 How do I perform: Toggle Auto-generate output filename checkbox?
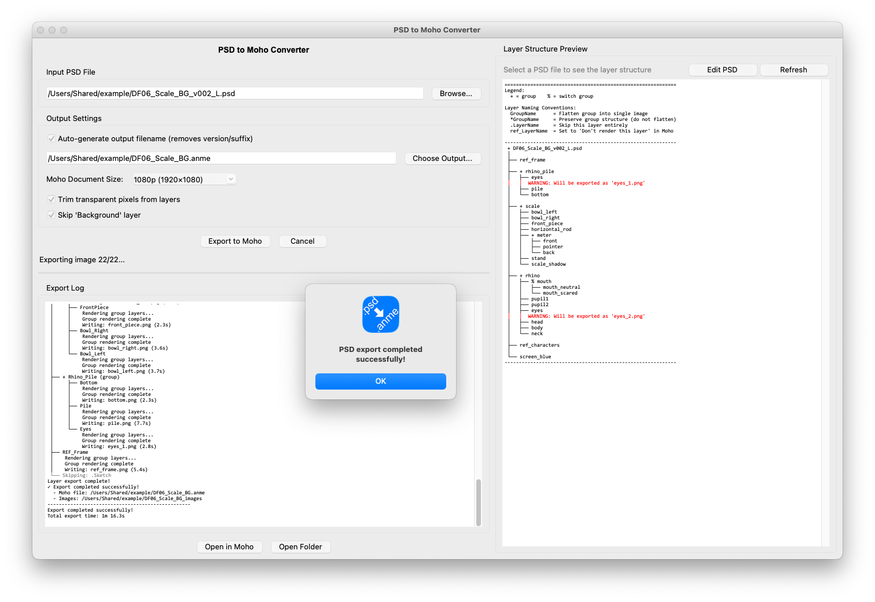click(52, 138)
